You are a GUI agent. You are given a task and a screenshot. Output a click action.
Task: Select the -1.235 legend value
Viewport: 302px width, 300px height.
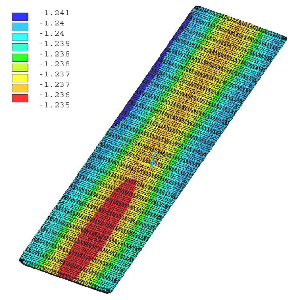tap(54, 105)
